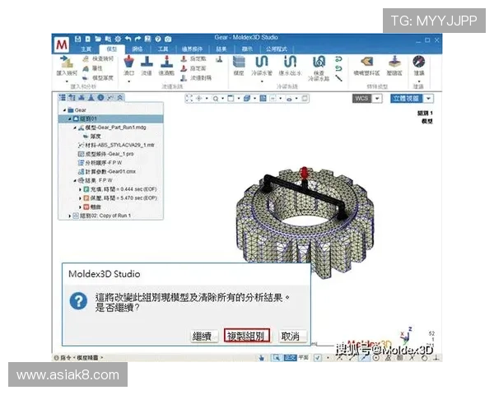
Task: Click the collapse-all chevrons icon in tree toolbar
Action: (x=120, y=98)
